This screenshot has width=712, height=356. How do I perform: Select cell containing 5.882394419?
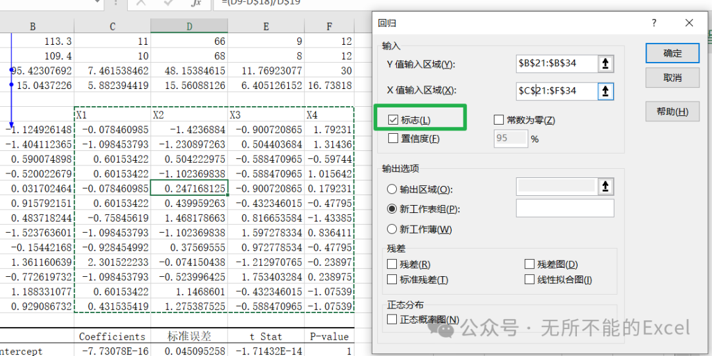pyautogui.click(x=113, y=85)
